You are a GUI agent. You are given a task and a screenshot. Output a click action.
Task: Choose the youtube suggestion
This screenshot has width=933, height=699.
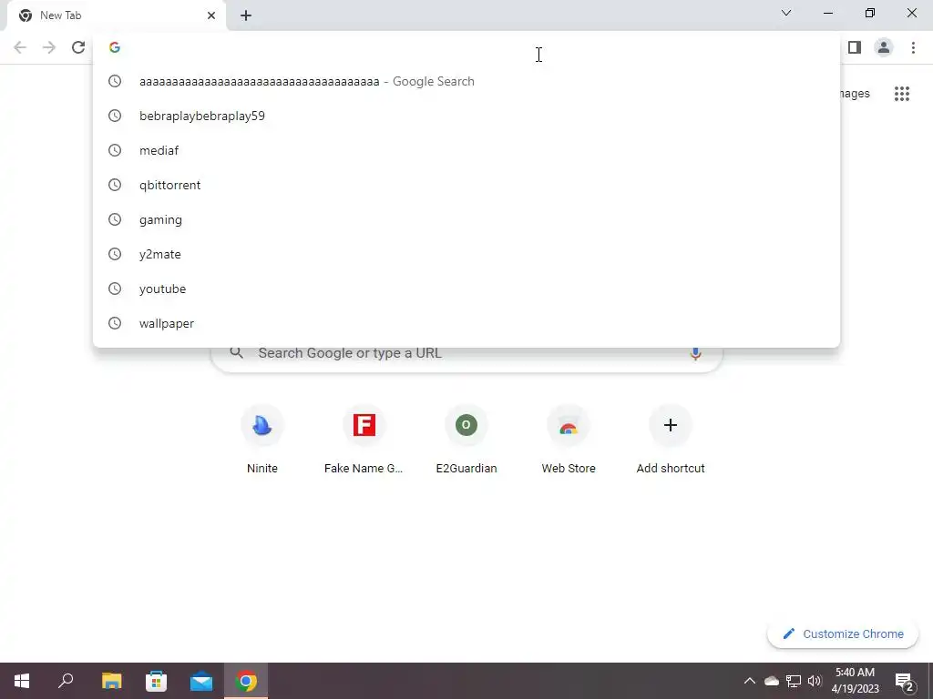tap(466, 289)
